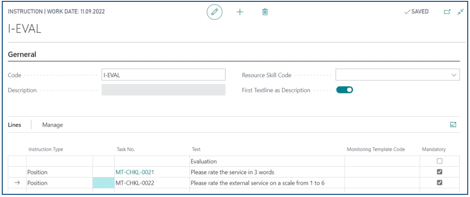Click Position cell in MT-CHKL-0021 row

pyautogui.click(x=59, y=172)
